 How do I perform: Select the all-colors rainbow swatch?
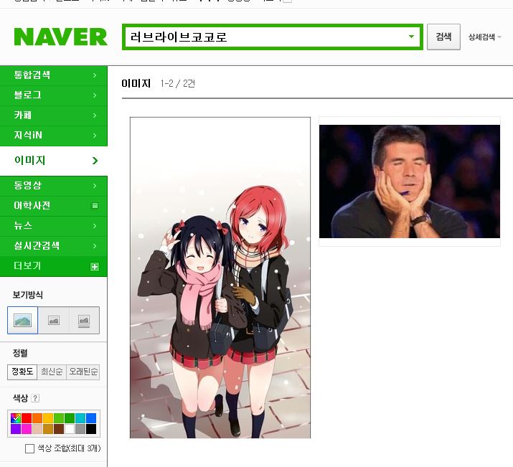(x=16, y=418)
